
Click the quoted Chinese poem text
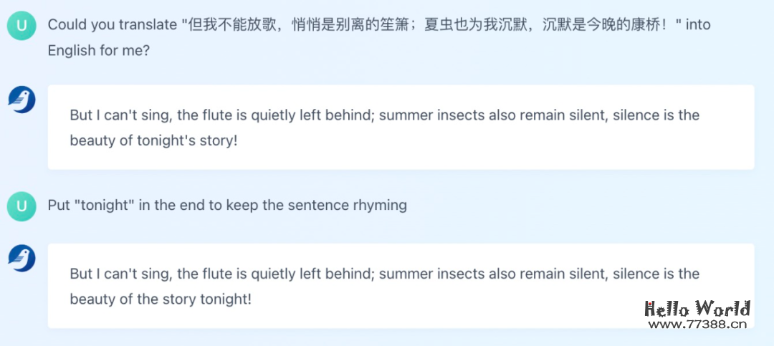click(430, 25)
